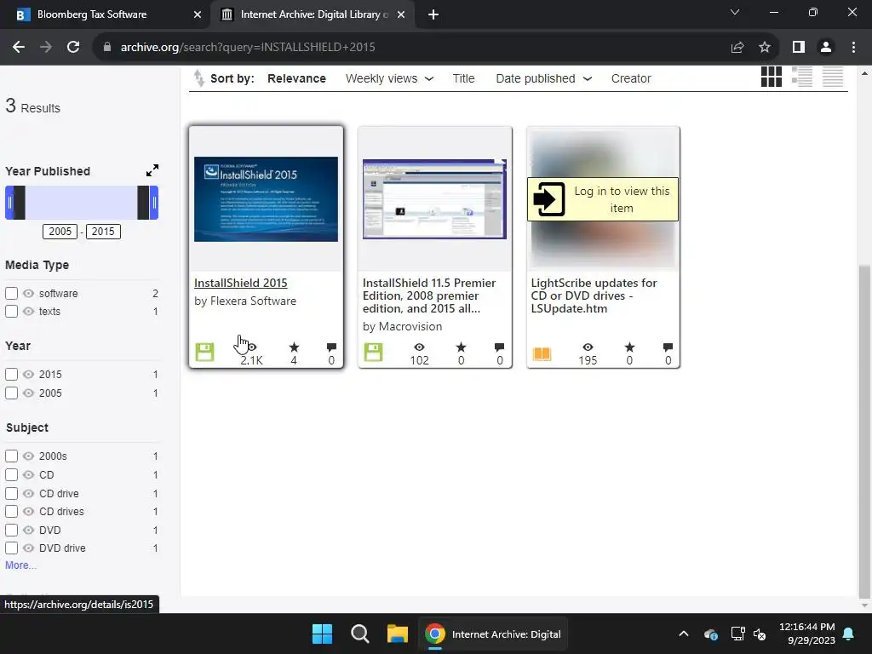Screen dimensions: 872x654
Task: Hide software results with eye toggle
Action: 28,293
